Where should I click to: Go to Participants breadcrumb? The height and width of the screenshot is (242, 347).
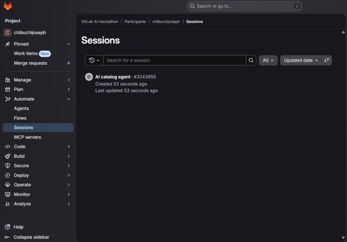(135, 22)
